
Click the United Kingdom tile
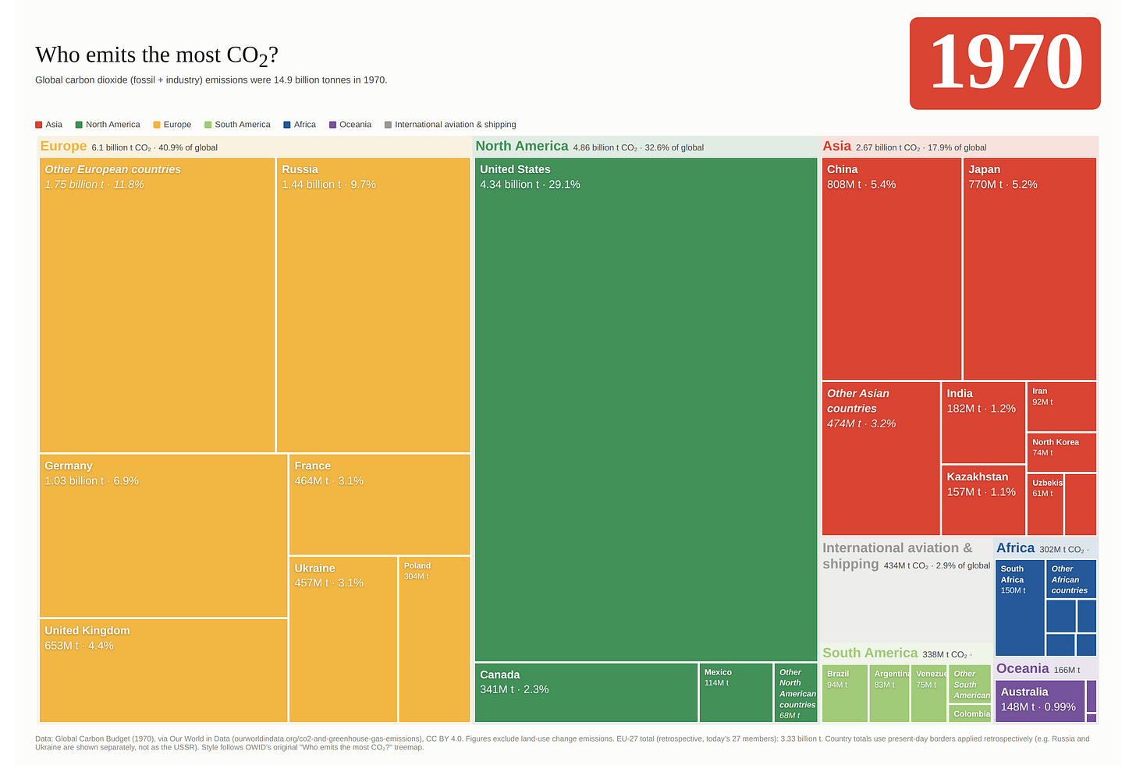[x=163, y=671]
